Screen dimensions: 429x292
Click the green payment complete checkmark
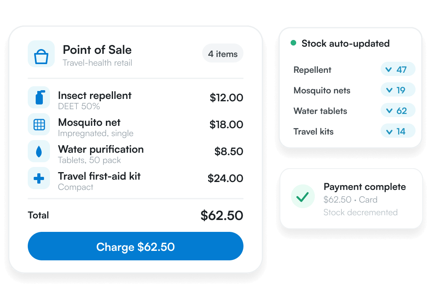[x=303, y=196]
